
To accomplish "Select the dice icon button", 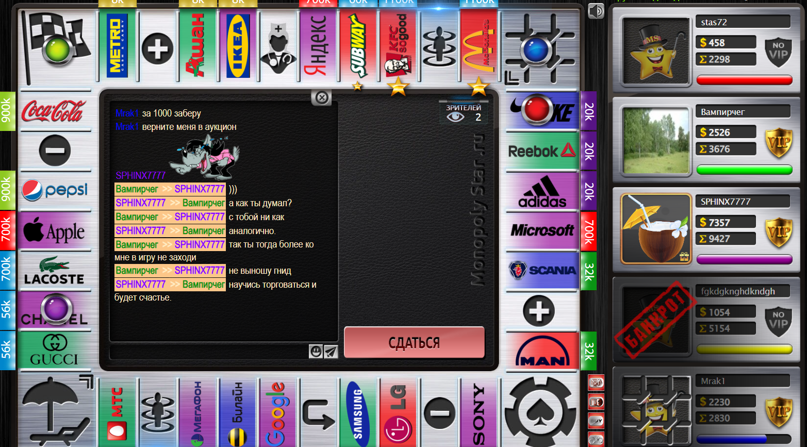I will (x=596, y=383).
